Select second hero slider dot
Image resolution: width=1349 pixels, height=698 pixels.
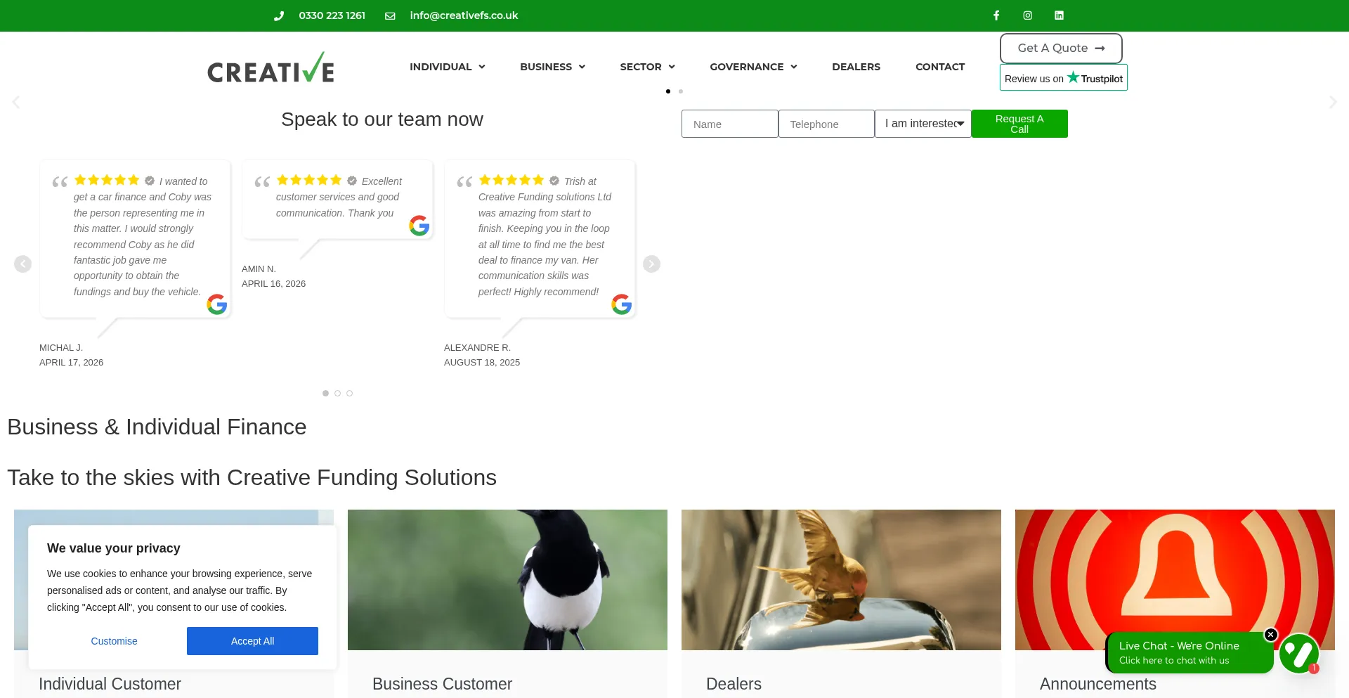[681, 91]
